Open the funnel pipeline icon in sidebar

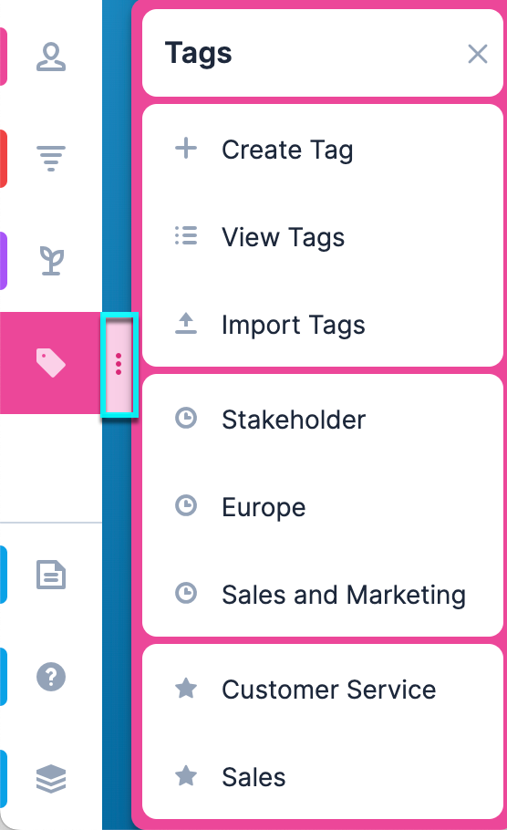tap(51, 159)
